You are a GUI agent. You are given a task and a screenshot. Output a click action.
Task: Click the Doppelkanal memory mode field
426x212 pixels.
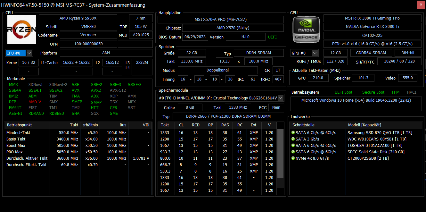[x=217, y=70]
